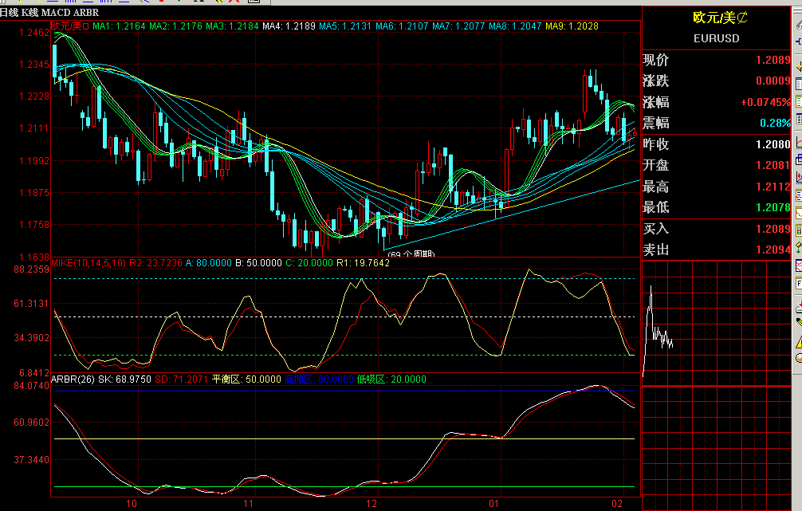Click the yellow 欧元/美 quote panel title
Screen dimensions: 802x511
point(720,18)
